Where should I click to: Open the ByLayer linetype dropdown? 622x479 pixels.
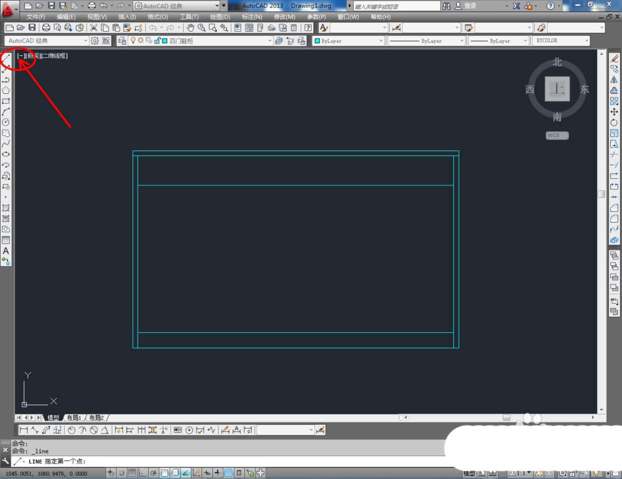tap(462, 40)
